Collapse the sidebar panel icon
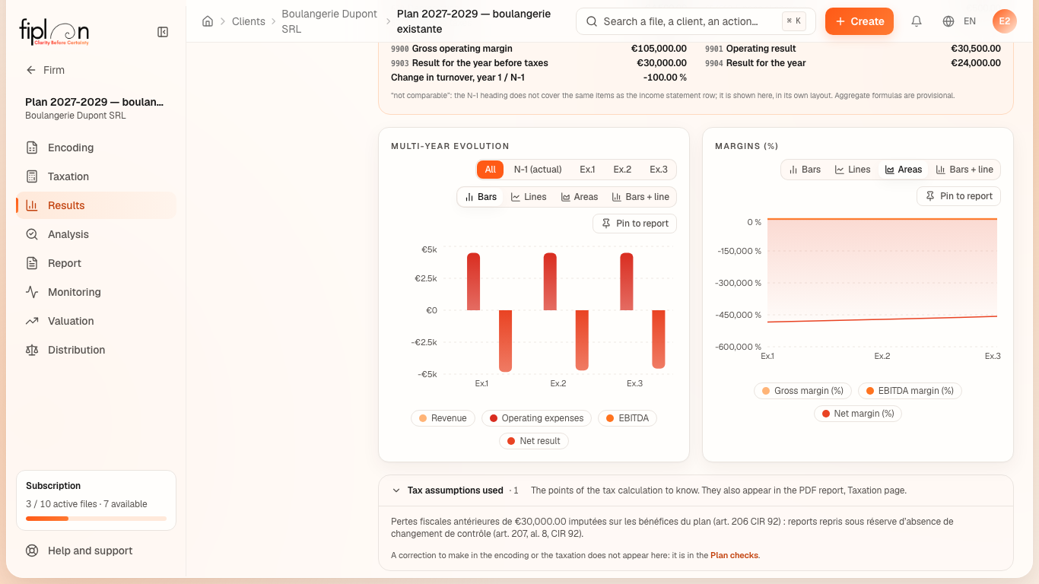This screenshot has height=584, width=1039. (163, 32)
